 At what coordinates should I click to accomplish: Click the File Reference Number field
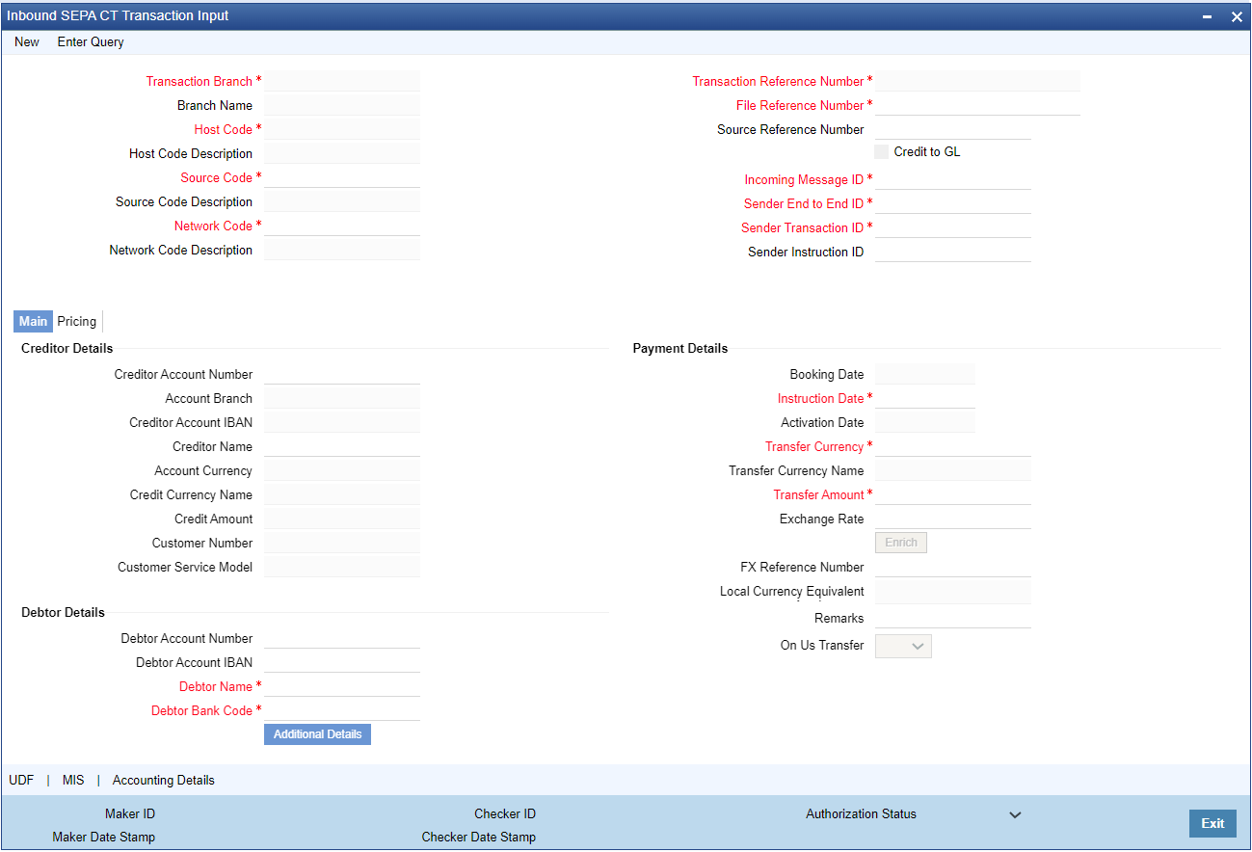[x=977, y=105]
